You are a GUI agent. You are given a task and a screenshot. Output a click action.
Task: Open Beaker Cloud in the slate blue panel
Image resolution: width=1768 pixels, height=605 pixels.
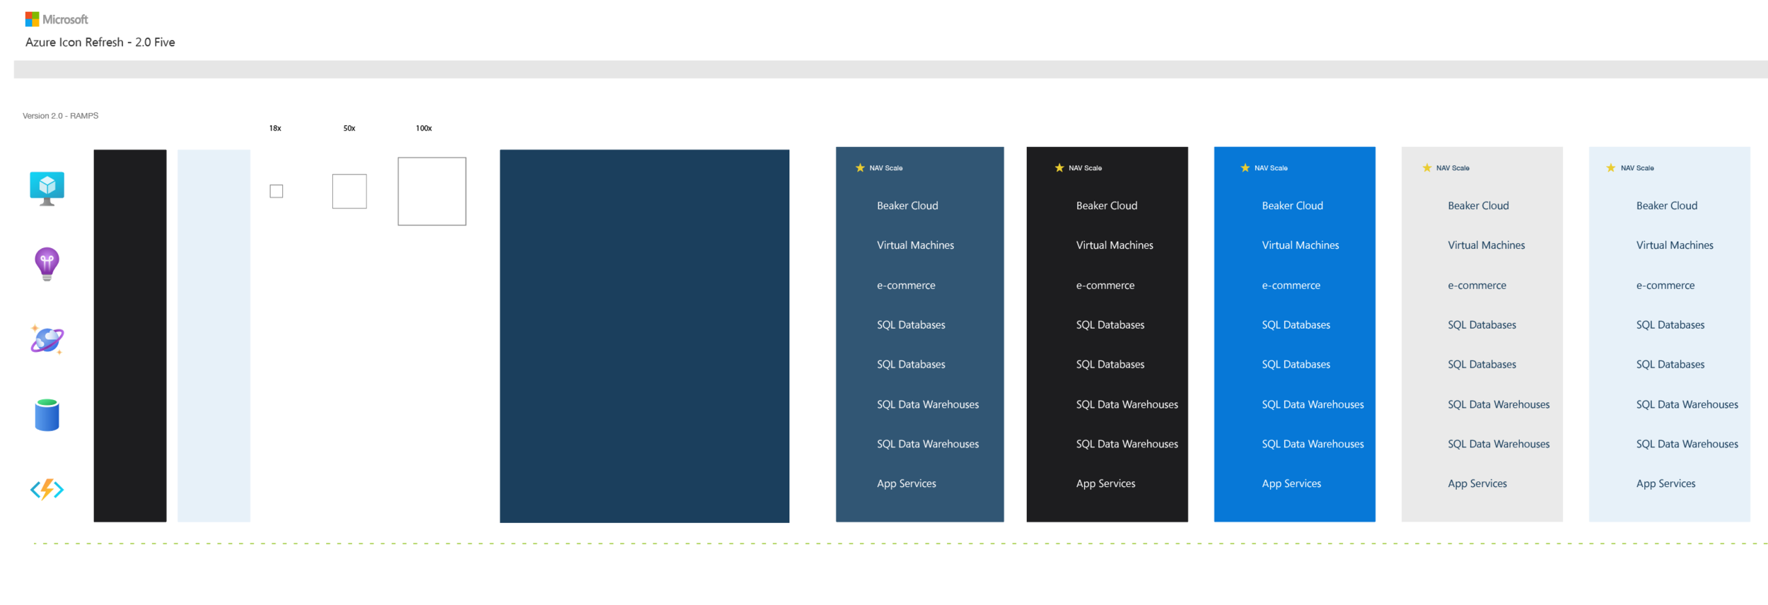coord(907,206)
